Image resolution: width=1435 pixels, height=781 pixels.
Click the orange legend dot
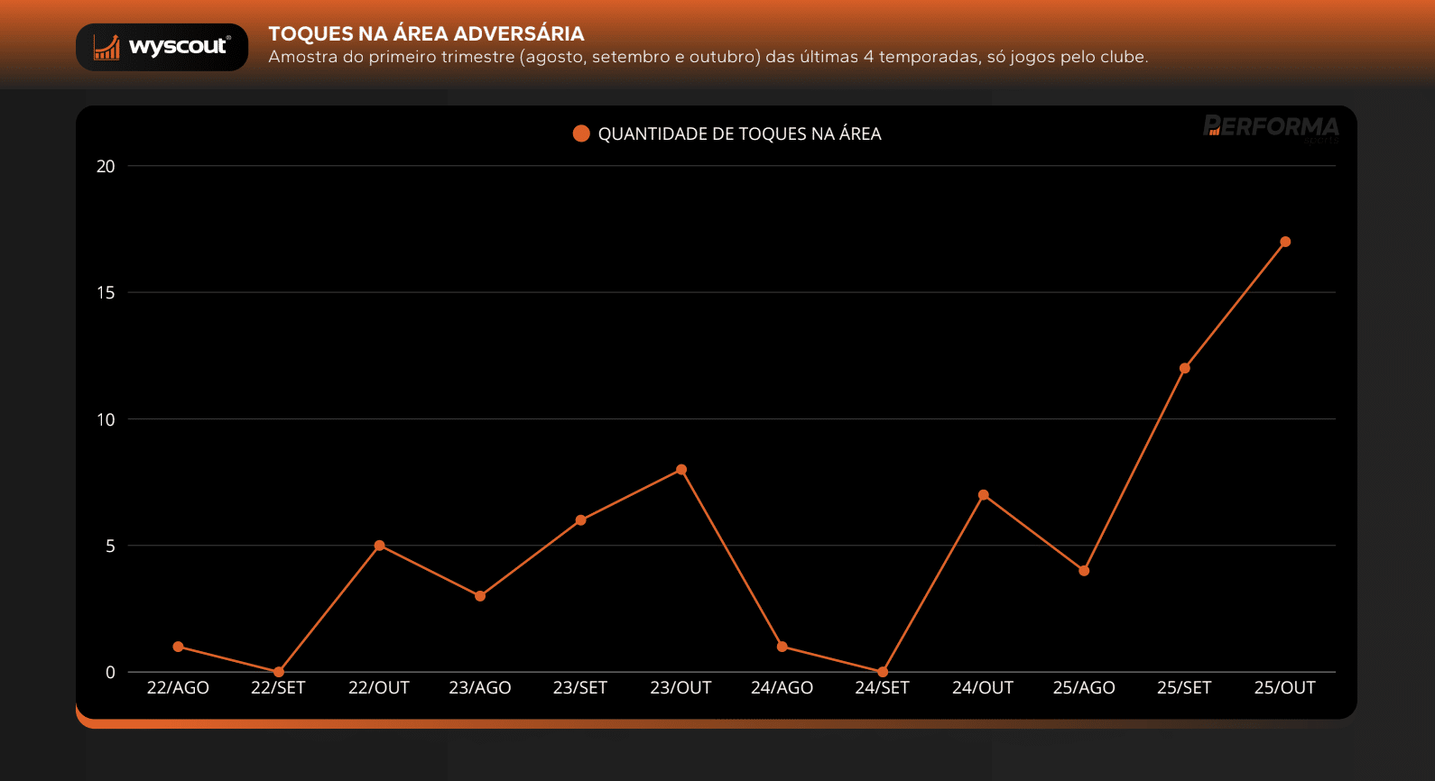pos(581,133)
